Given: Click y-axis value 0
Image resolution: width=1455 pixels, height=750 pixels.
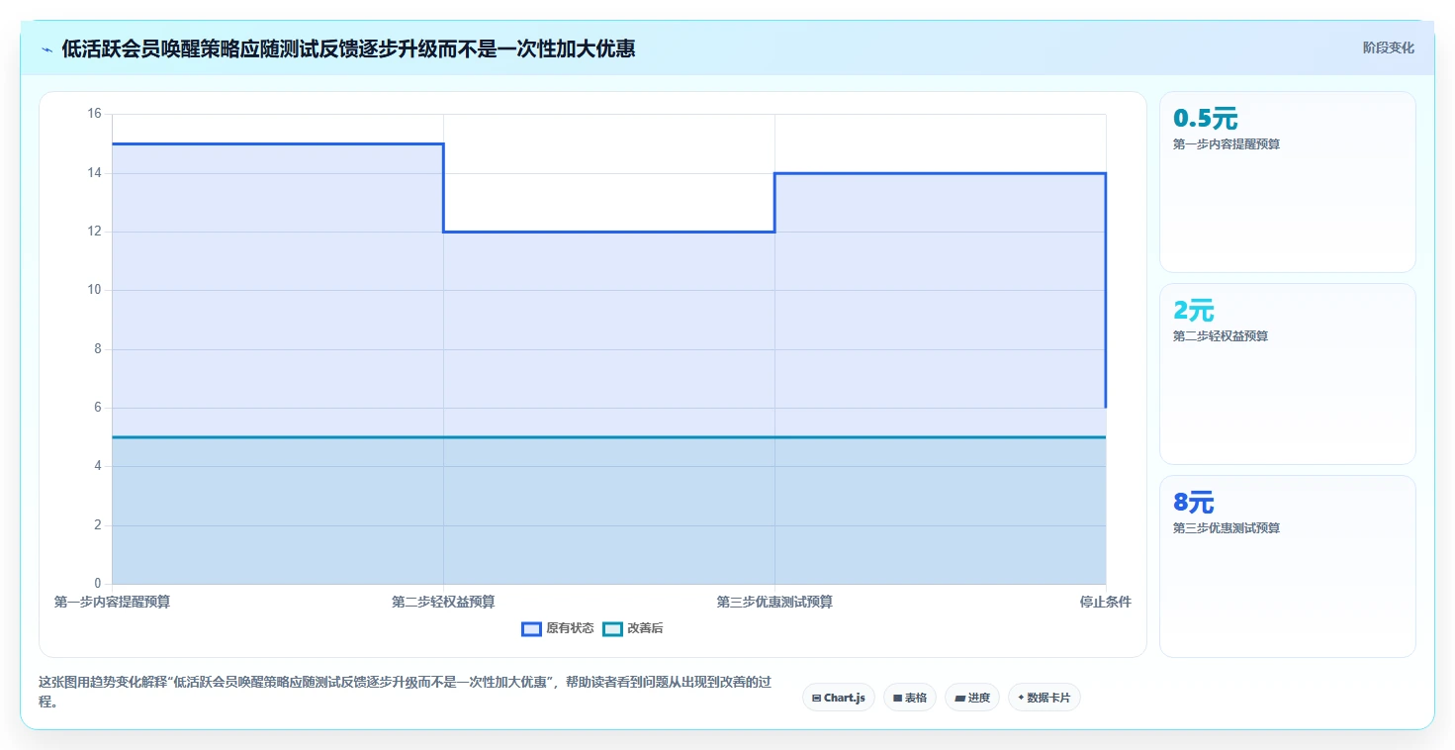Looking at the screenshot, I should (x=98, y=584).
